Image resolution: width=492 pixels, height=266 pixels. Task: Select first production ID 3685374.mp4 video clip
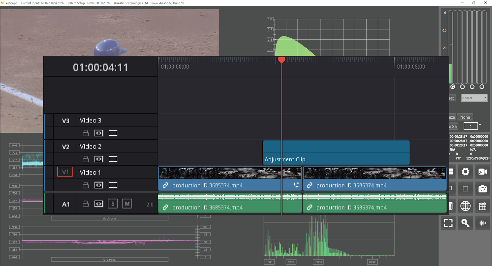[x=230, y=179]
